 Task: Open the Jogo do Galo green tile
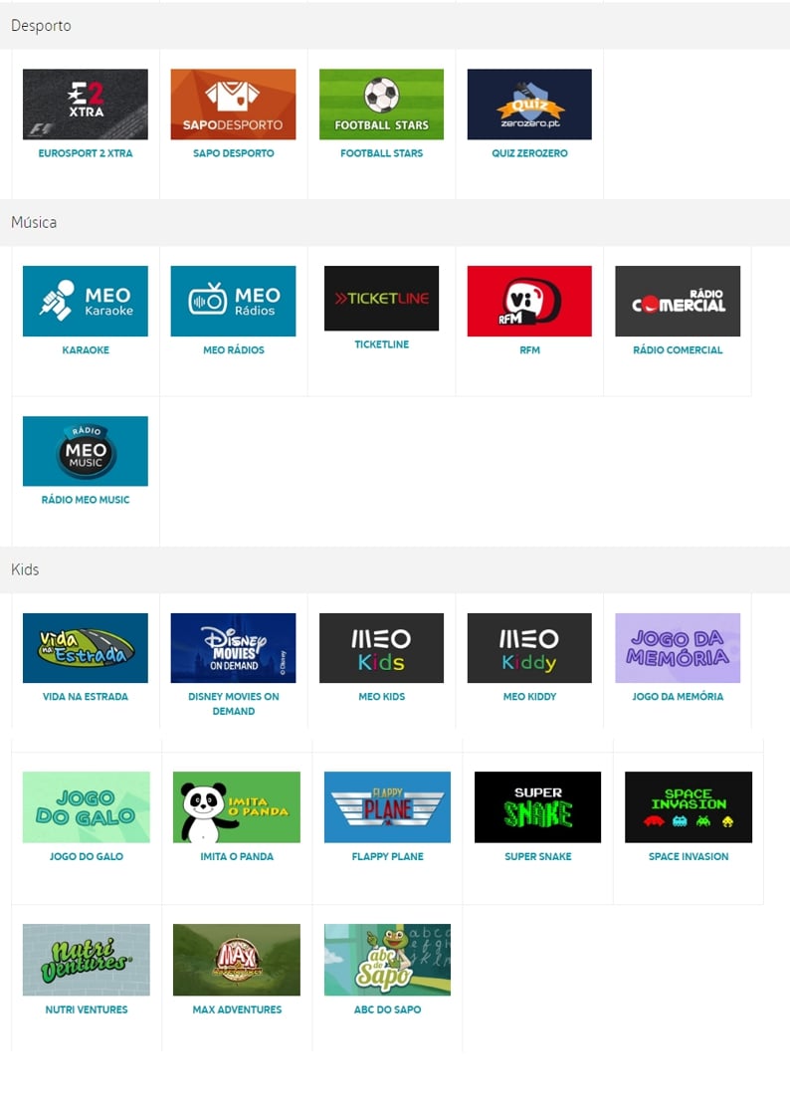pos(87,807)
